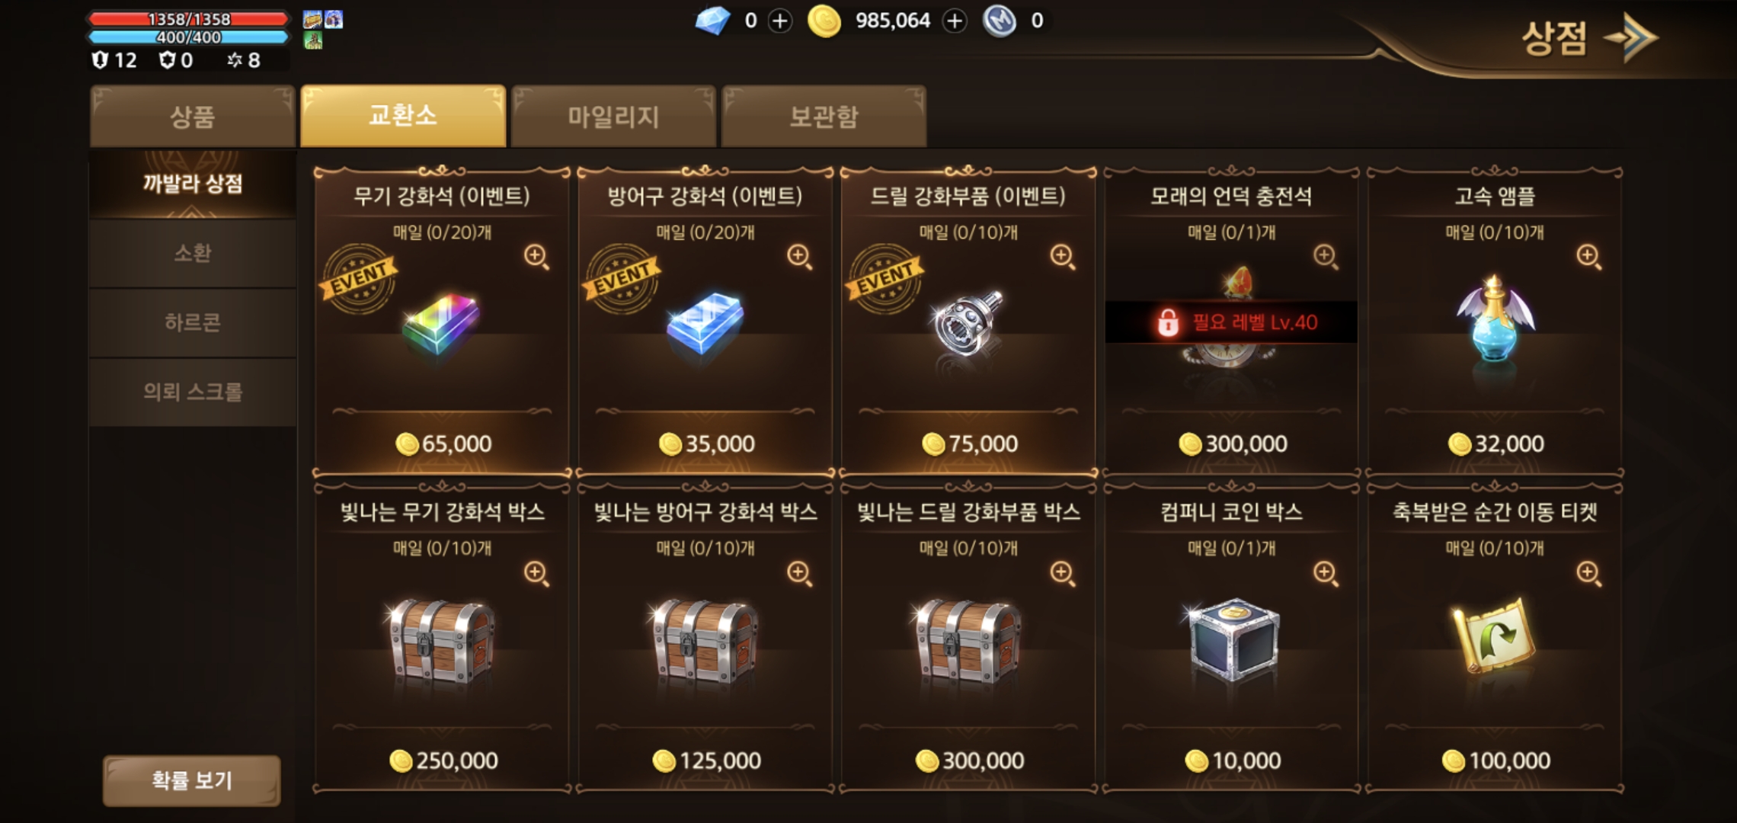Click the plus icon next to gold coins
Image resolution: width=1737 pixels, height=823 pixels.
coord(955,21)
